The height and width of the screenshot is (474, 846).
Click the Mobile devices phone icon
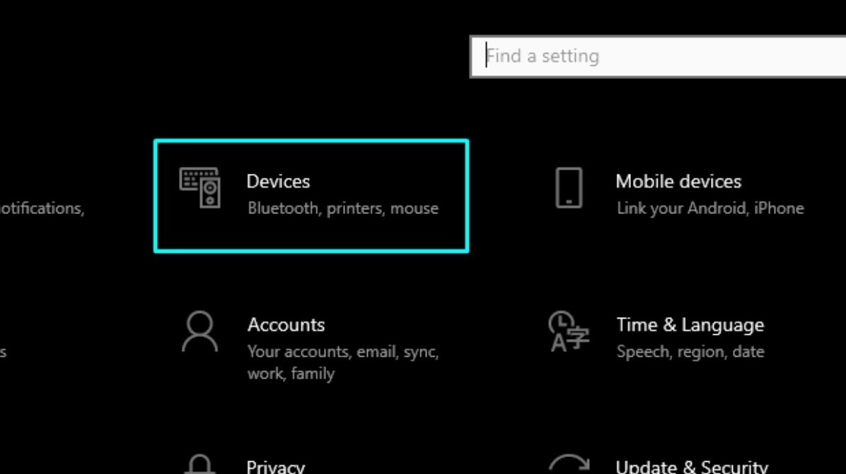pos(569,188)
